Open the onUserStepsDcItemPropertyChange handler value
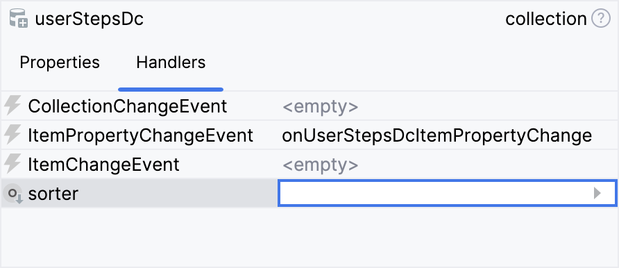Image resolution: width=619 pixels, height=268 pixels. [437, 136]
